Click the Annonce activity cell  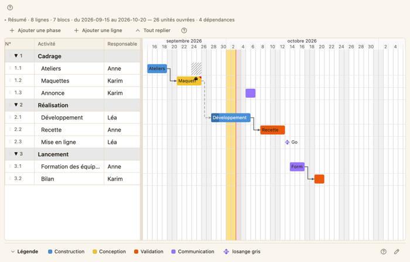pyautogui.click(x=69, y=93)
